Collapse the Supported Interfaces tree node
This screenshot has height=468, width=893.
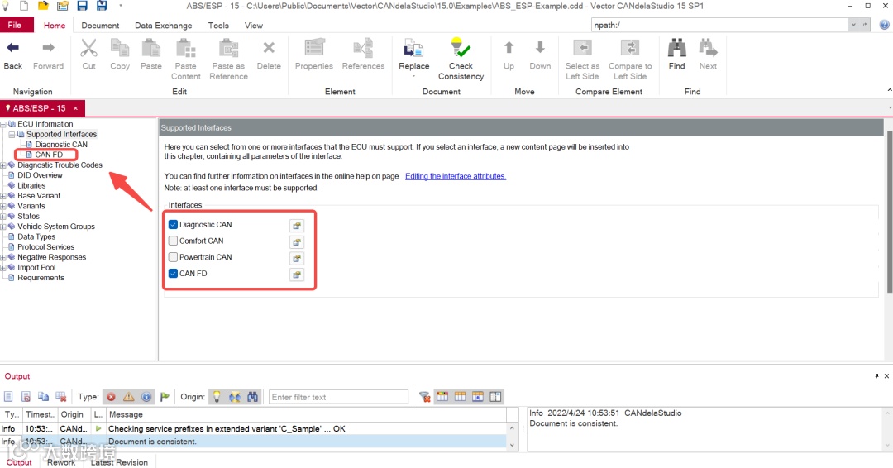pos(12,135)
